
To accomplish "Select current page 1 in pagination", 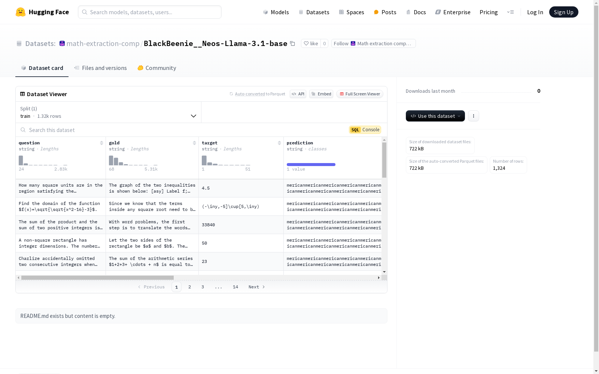I will tap(176, 287).
